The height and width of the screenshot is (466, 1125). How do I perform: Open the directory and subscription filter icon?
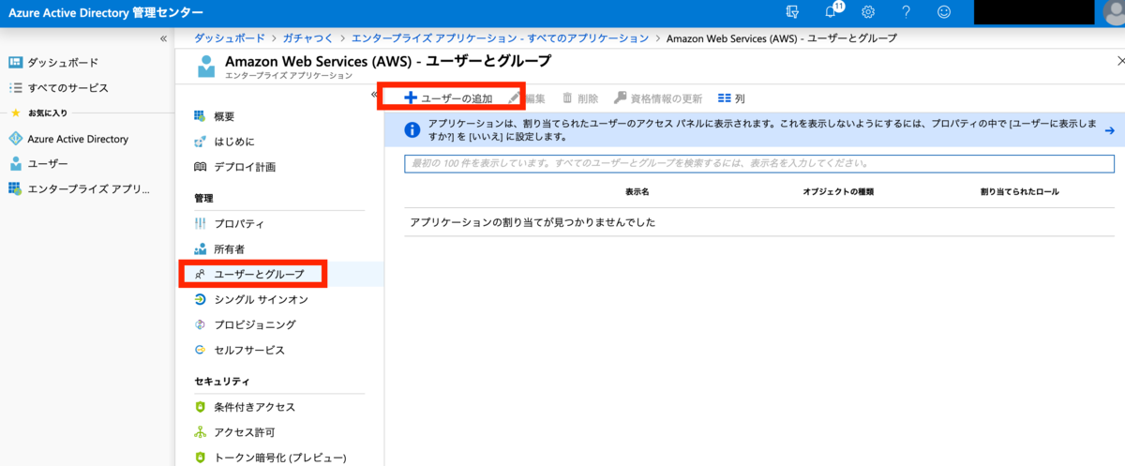pyautogui.click(x=792, y=12)
